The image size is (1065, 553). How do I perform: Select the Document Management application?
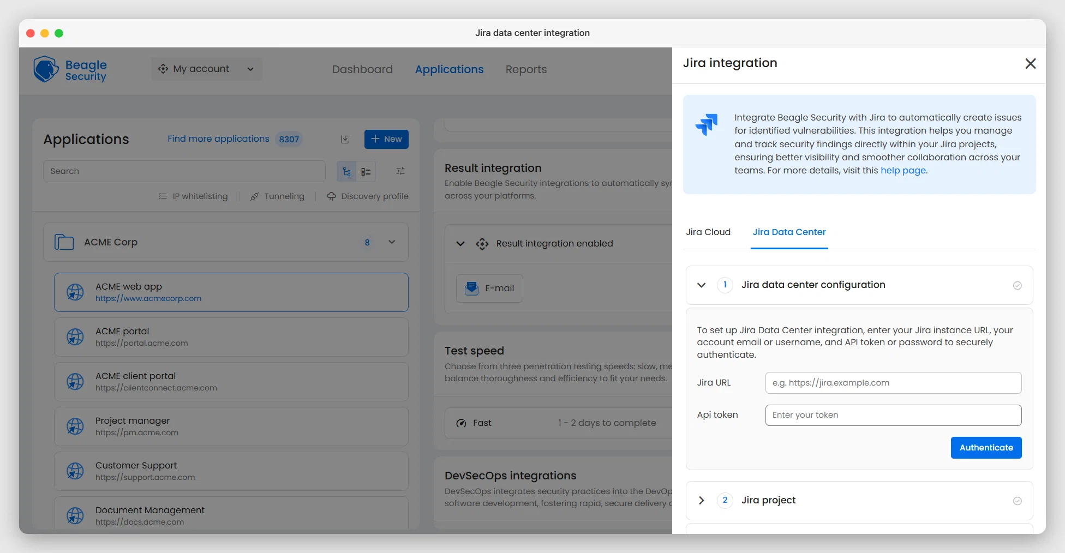point(231,513)
